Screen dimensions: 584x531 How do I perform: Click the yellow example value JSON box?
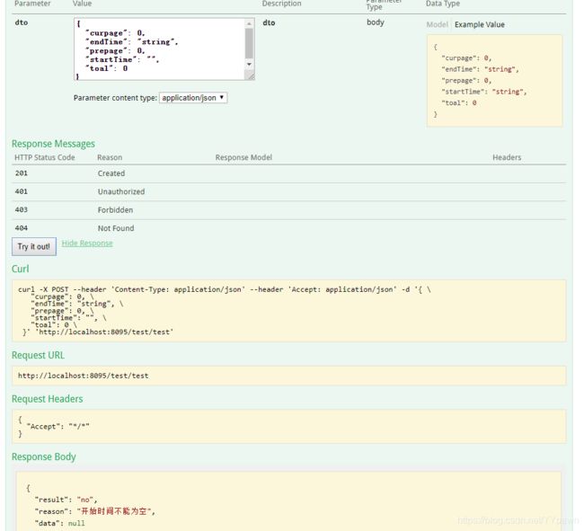[x=495, y=81]
